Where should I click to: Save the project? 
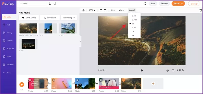tap(153, 4)
